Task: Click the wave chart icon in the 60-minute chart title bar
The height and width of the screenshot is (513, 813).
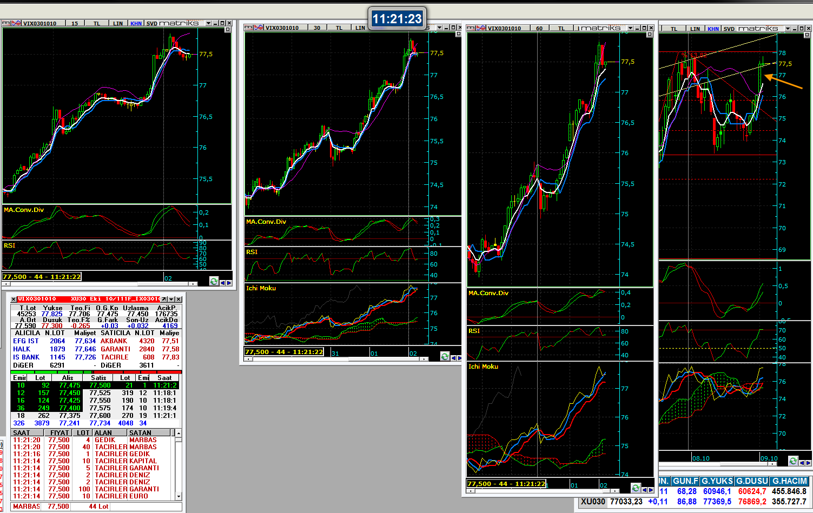Action: (x=480, y=28)
